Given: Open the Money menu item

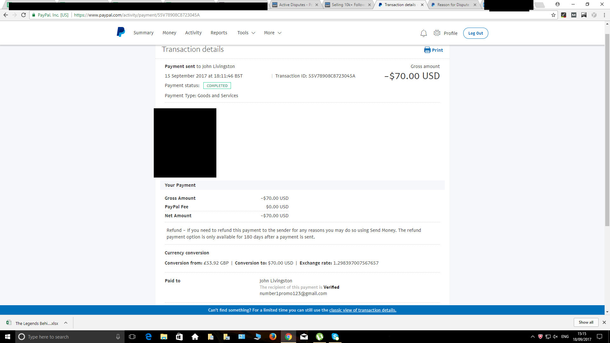Looking at the screenshot, I should coord(169,33).
